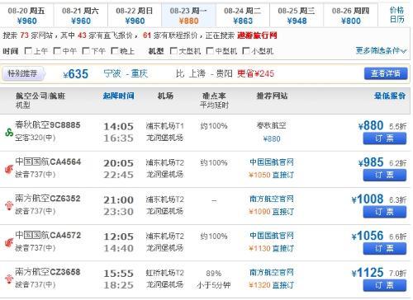Click ¥1050 直接订 for CA4564

(x=271, y=175)
